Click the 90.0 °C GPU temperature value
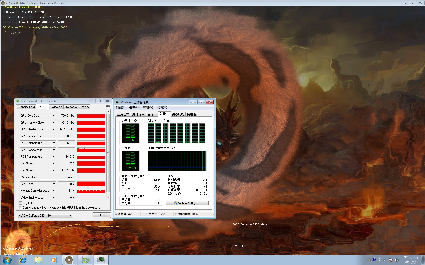Screen dimensions: 425x265 (x=66, y=136)
